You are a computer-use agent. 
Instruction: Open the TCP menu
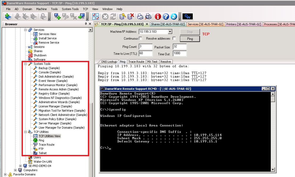tap(85, 9)
